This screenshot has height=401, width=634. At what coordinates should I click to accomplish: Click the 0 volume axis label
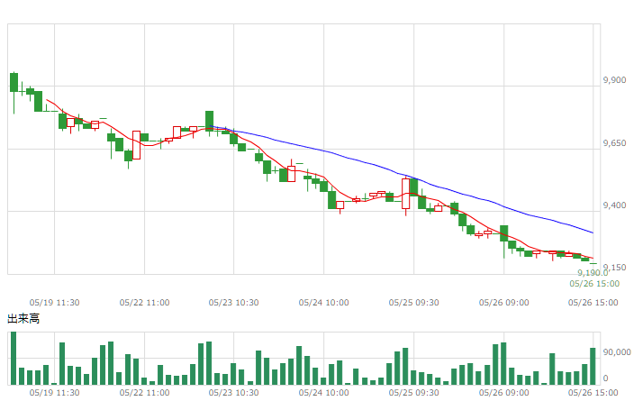pos(605,378)
